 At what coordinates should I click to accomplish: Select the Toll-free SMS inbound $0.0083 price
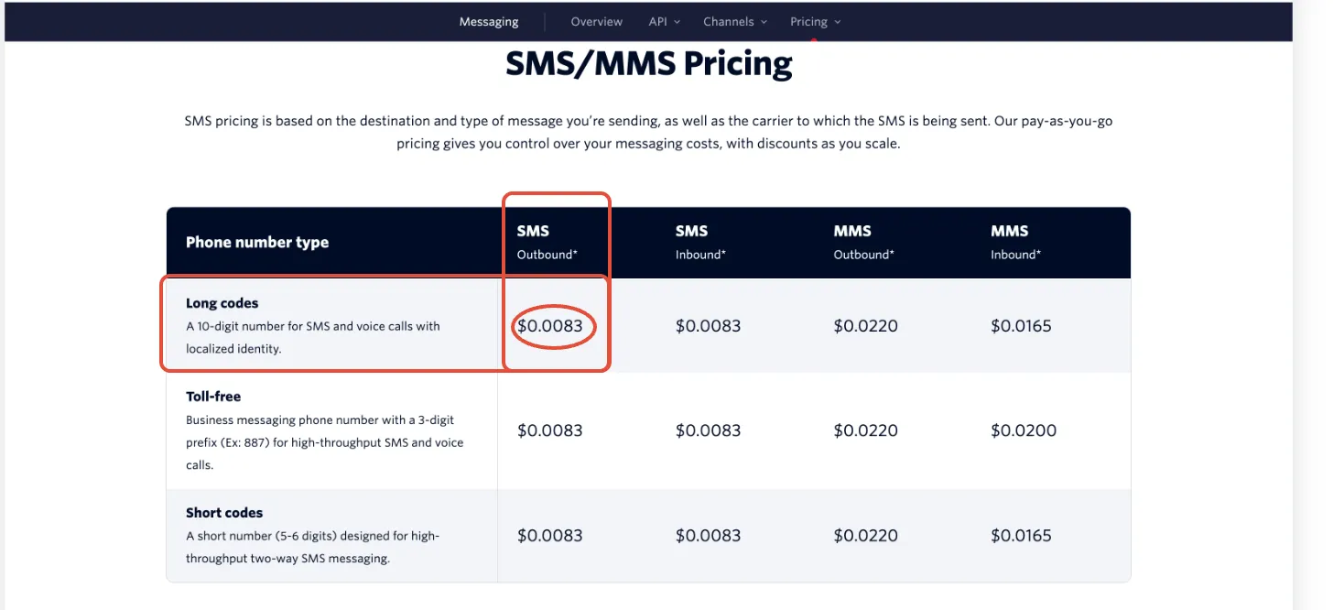(709, 430)
